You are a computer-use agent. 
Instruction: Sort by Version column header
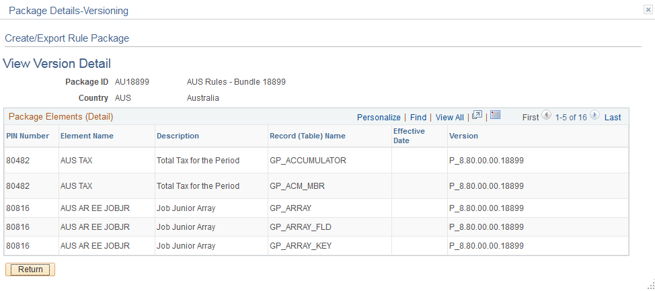[464, 136]
